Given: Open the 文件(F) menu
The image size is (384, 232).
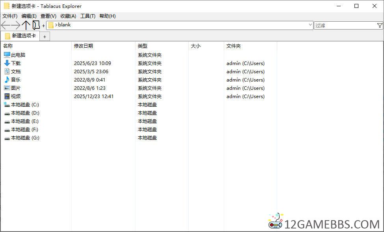Looking at the screenshot, I should [x=9, y=16].
